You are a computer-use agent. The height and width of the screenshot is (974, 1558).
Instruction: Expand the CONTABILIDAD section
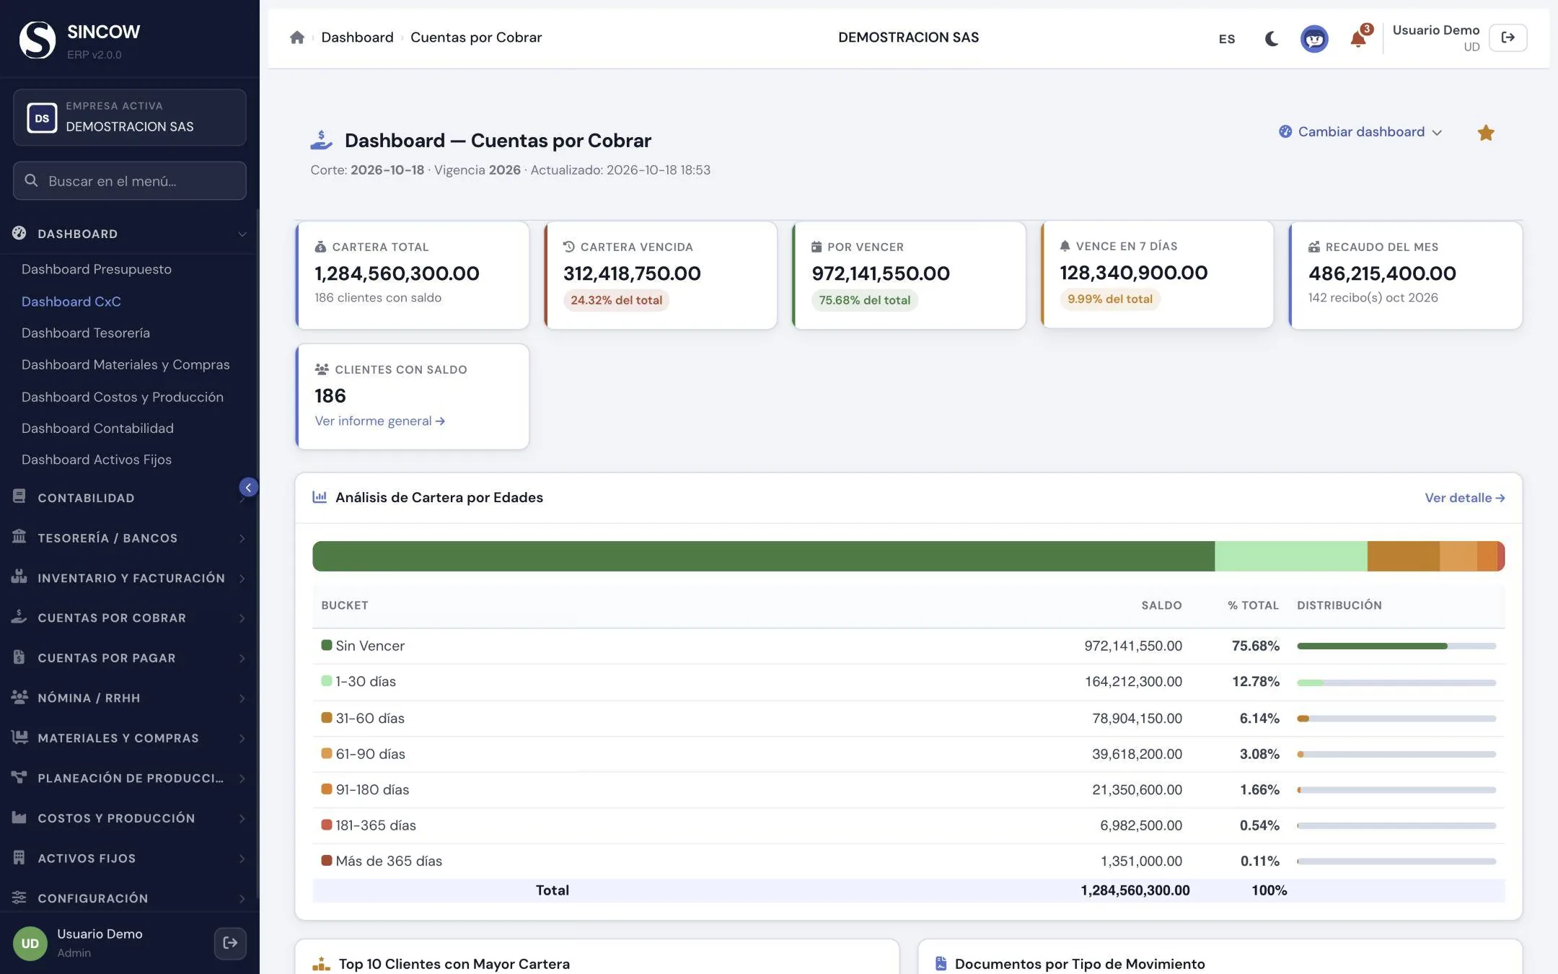click(130, 498)
